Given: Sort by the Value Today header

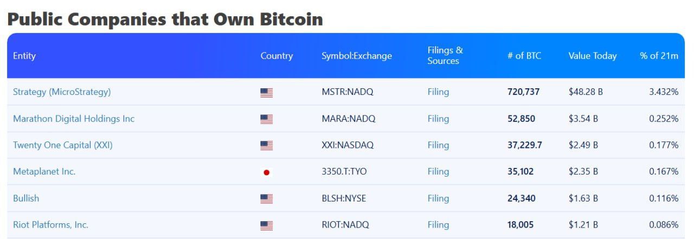Looking at the screenshot, I should click(593, 56).
